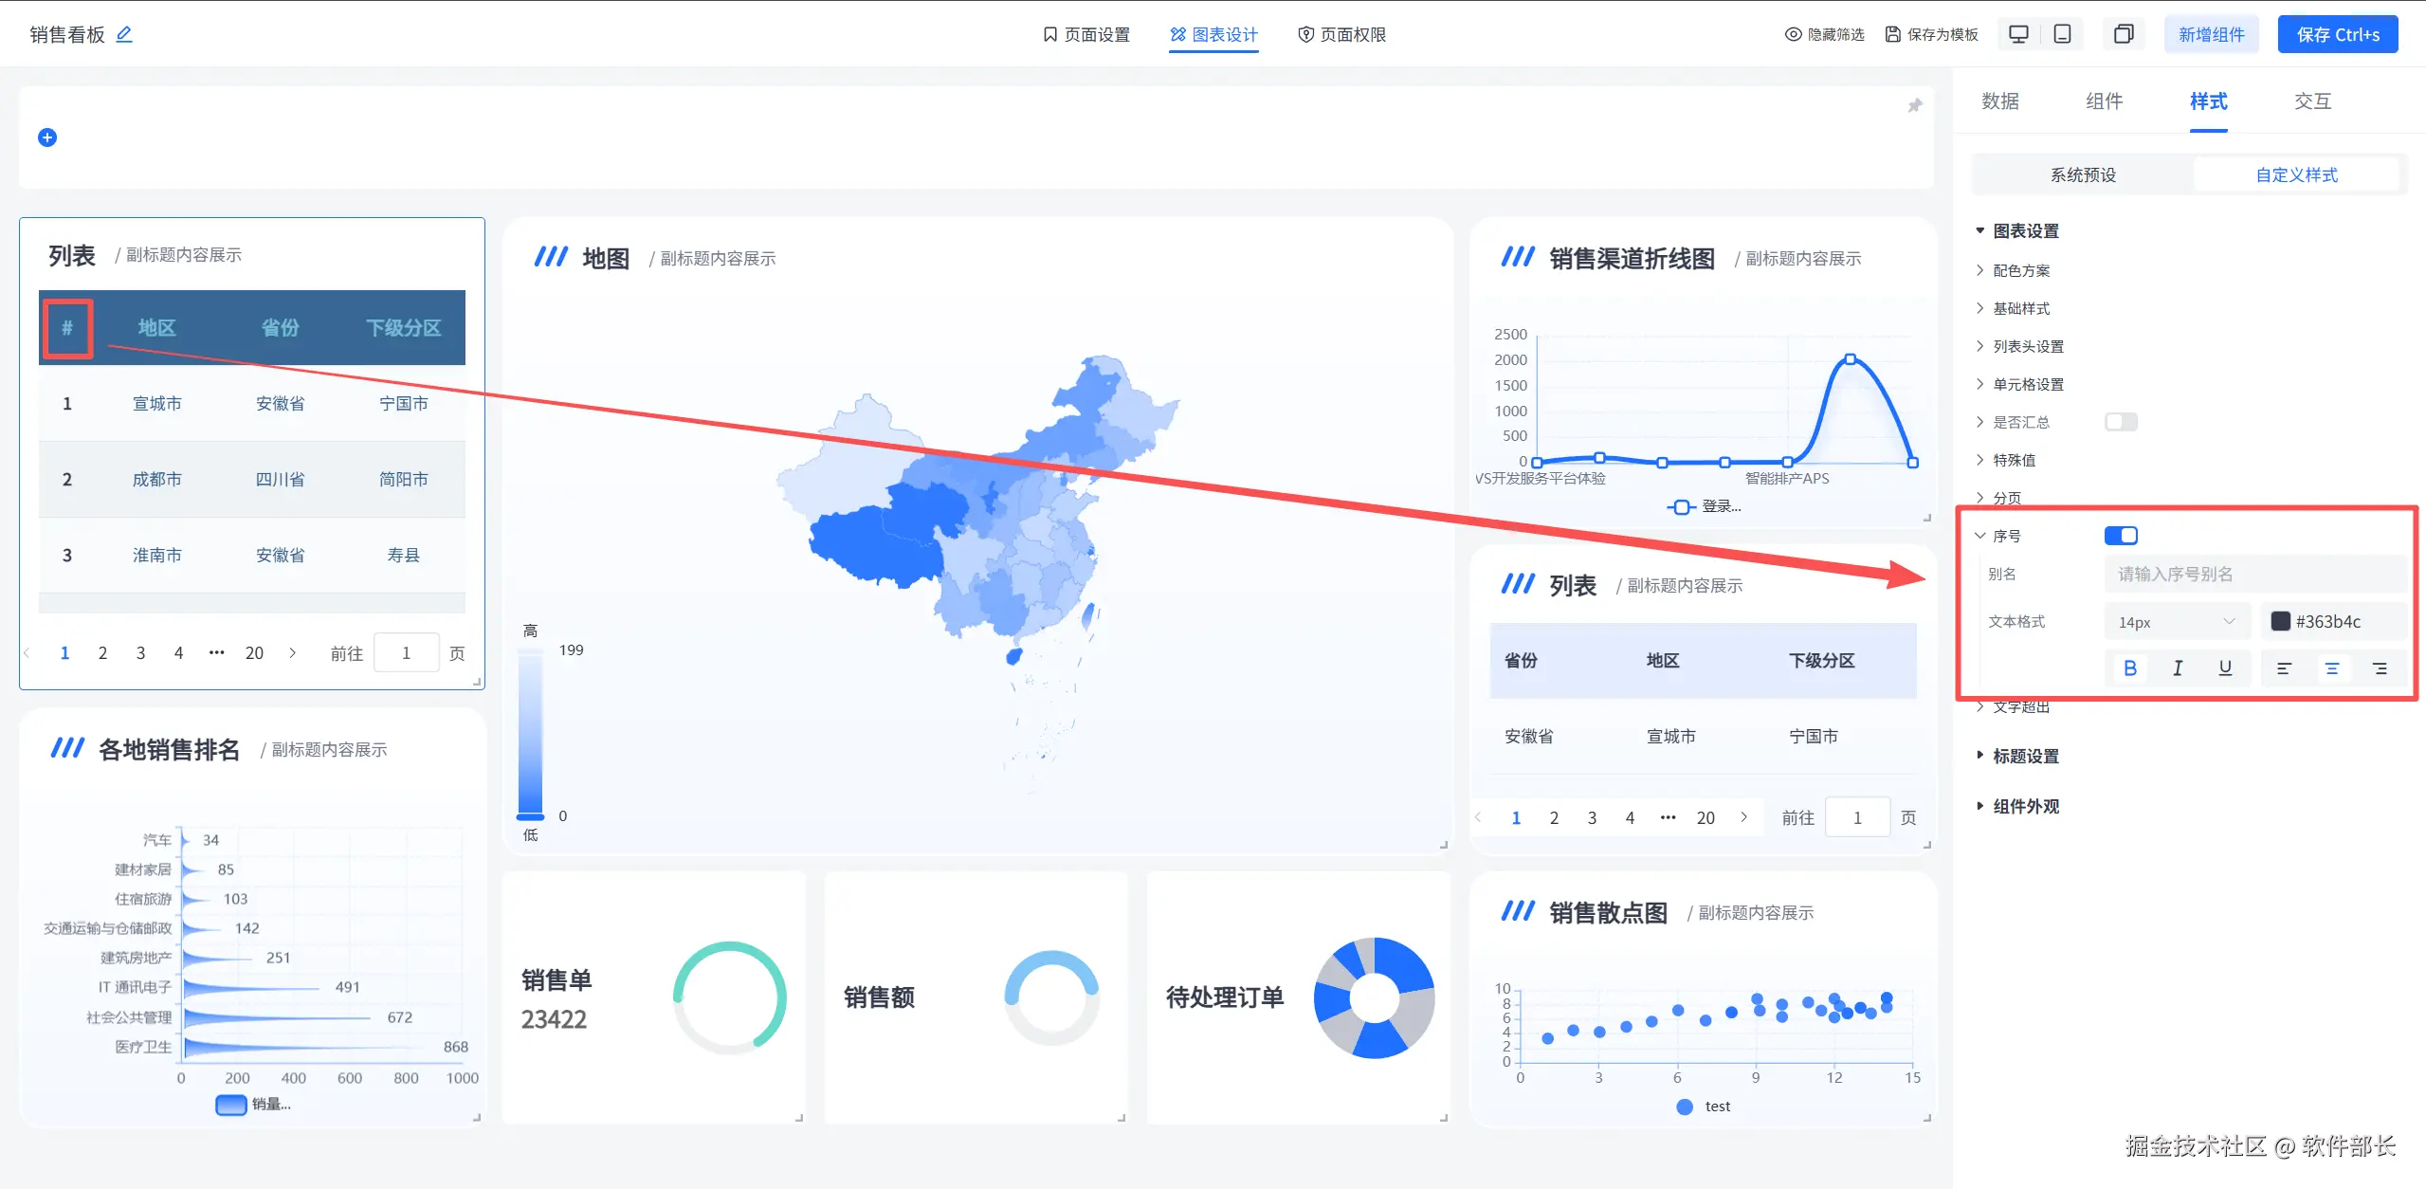Expand the 列表头设置 section

tap(2028, 346)
